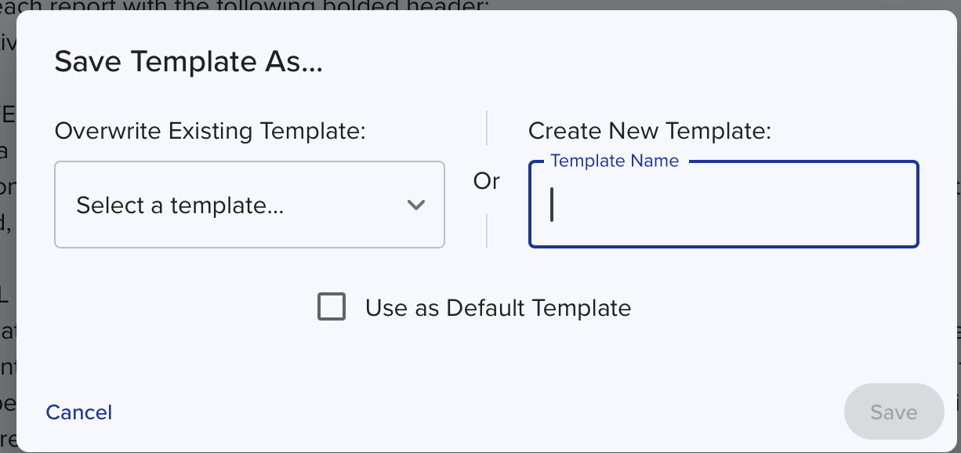Click the 'Overwrite Existing Template:' heading
This screenshot has width=961, height=453.
[210, 131]
